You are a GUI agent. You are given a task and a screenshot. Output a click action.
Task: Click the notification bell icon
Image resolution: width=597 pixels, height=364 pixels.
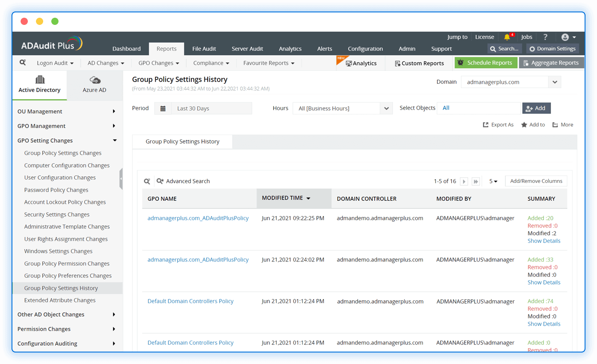[x=507, y=37]
